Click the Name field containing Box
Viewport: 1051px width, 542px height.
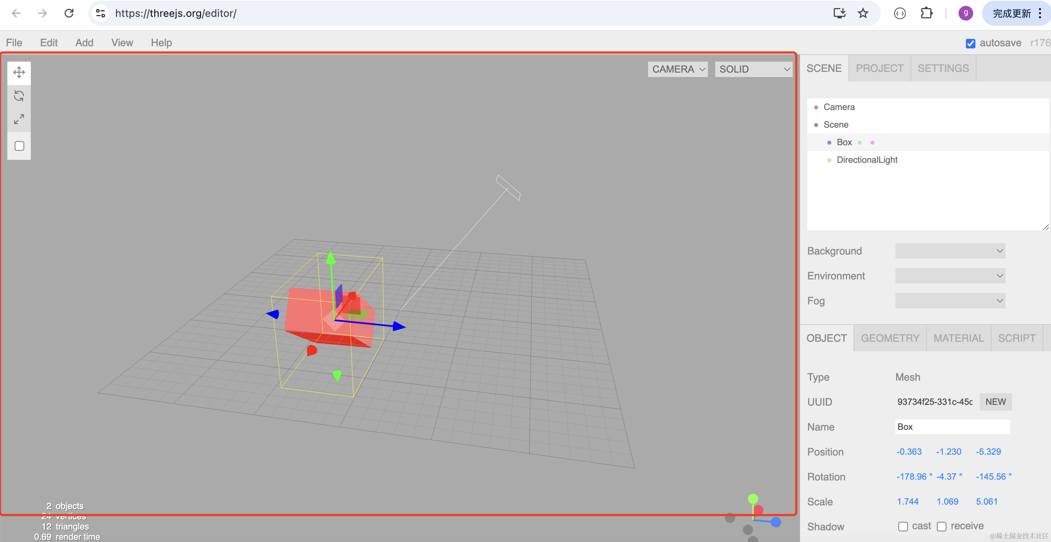952,426
